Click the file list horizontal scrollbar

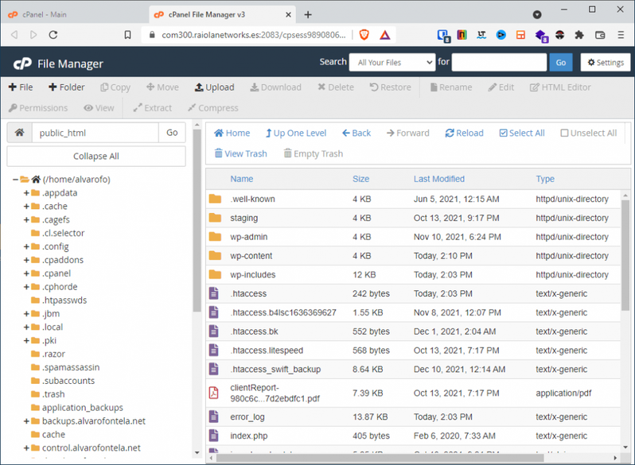pyautogui.click(x=380, y=458)
